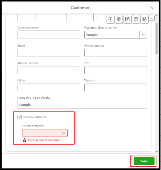
Task: Open the additional info document icon
Action: pyautogui.click(x=144, y=19)
